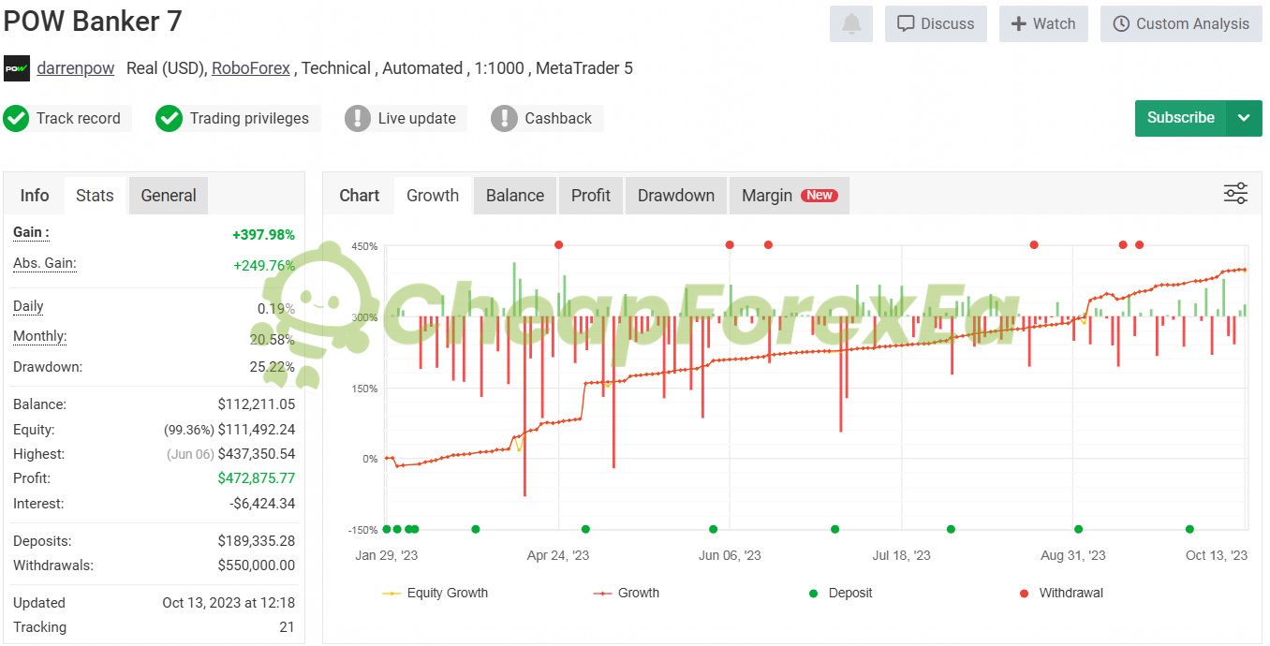
Task: Click the Abs. Gain label
Action: pos(45,263)
